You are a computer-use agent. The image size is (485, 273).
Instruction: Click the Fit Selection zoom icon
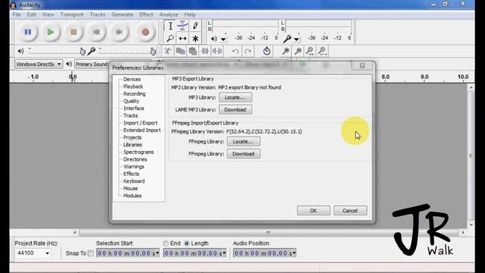click(x=310, y=51)
